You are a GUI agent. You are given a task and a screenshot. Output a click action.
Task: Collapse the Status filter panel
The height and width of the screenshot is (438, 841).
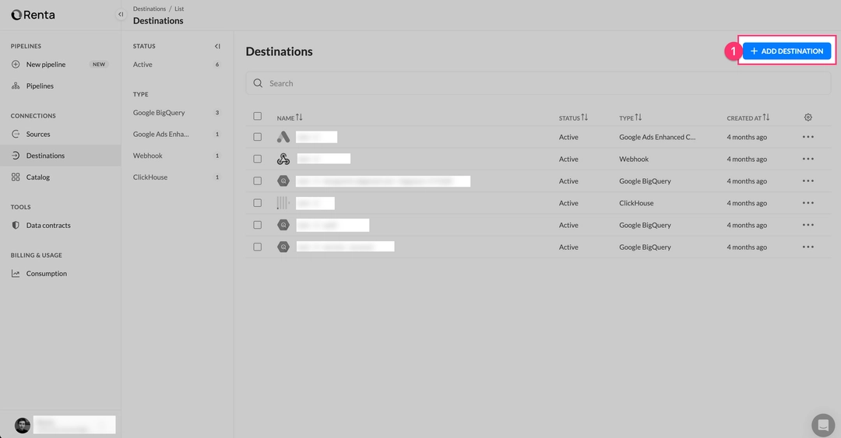pyautogui.click(x=217, y=46)
